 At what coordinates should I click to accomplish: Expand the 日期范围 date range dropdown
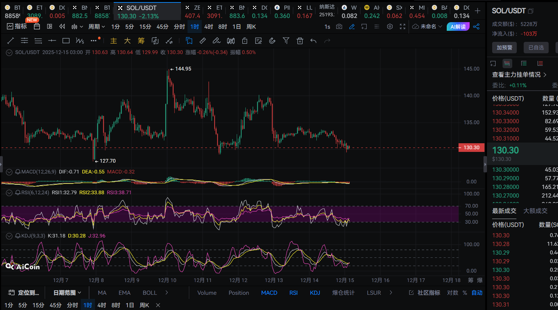pyautogui.click(x=67, y=293)
